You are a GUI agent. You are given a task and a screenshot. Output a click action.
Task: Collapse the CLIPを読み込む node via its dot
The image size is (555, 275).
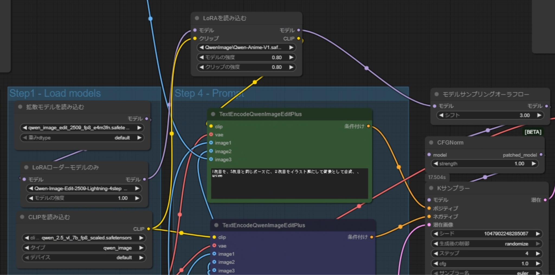22,217
